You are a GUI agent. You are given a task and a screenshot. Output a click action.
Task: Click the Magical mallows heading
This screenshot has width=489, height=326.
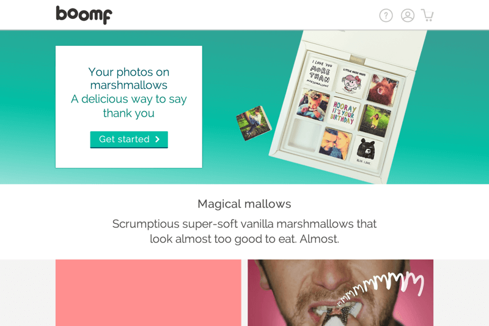tap(244, 204)
